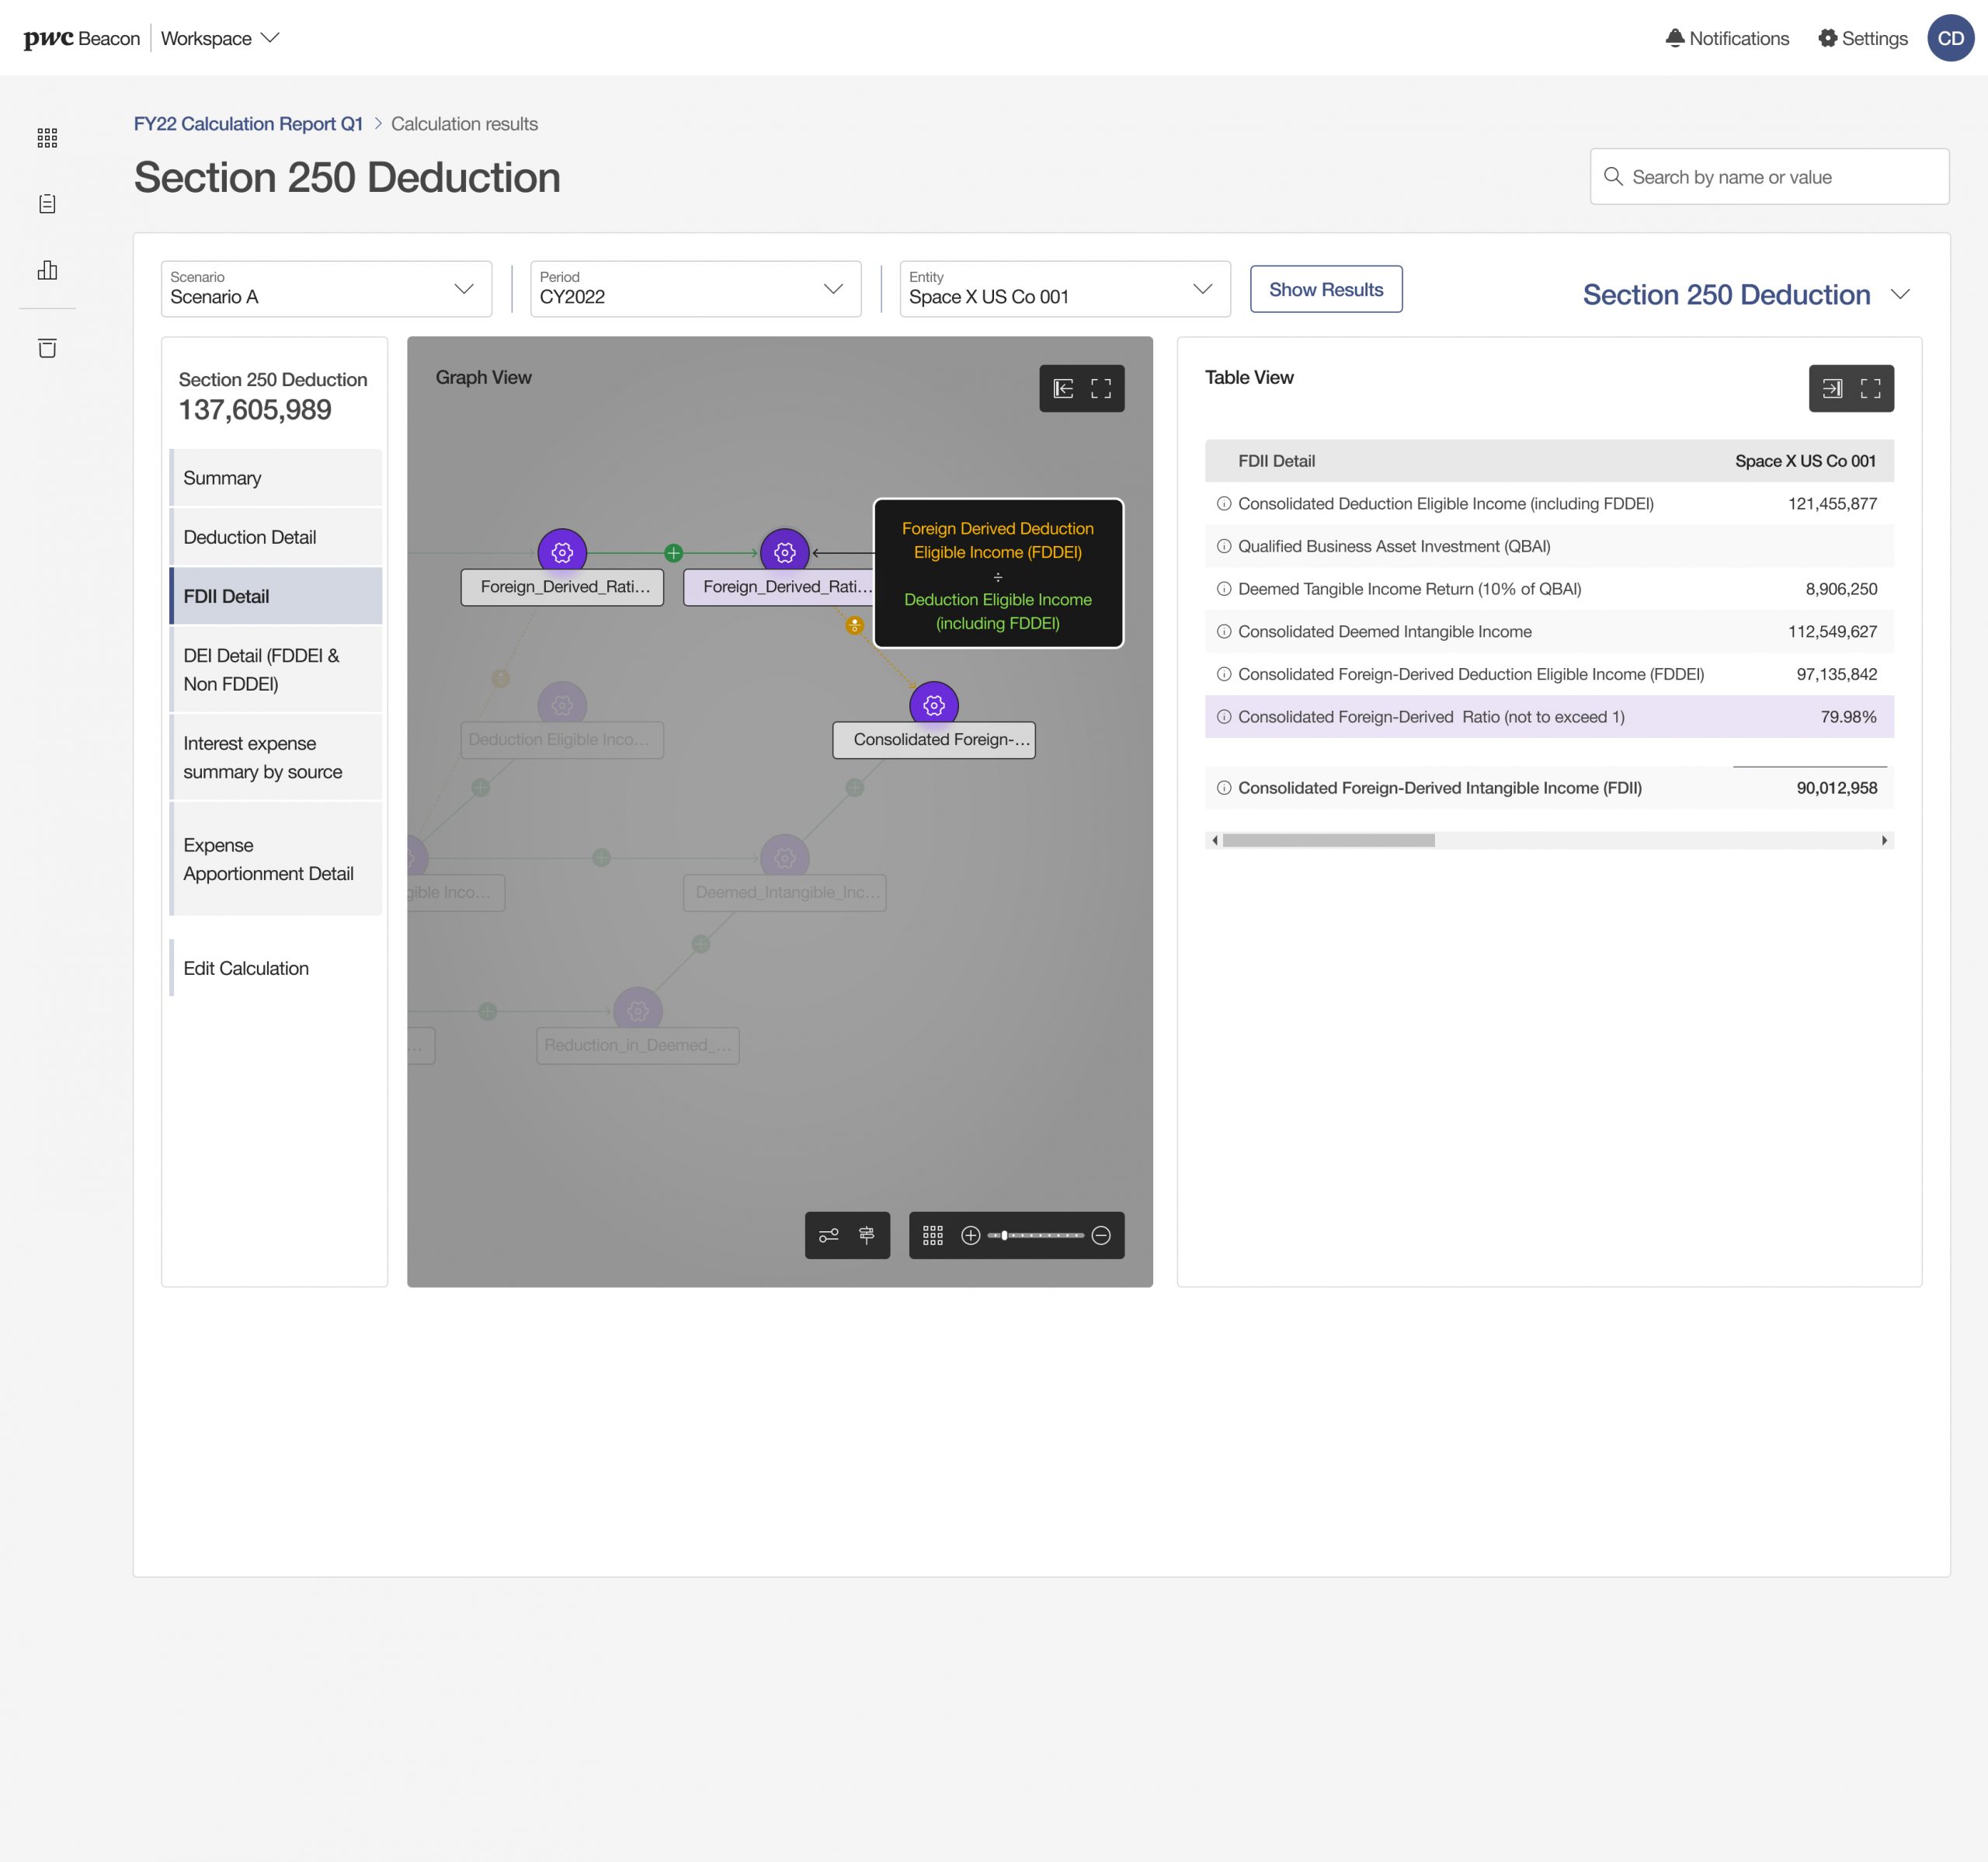Zoom out graph with minus icon
1988x1862 pixels.
click(x=1101, y=1236)
